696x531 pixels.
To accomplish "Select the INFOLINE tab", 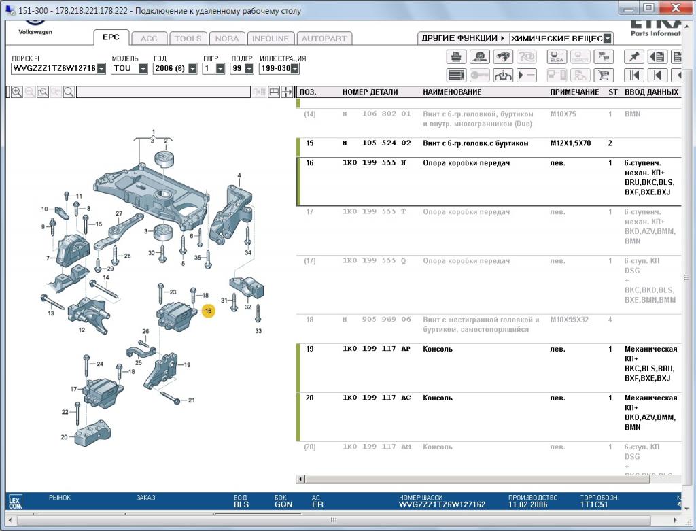I will tap(271, 39).
